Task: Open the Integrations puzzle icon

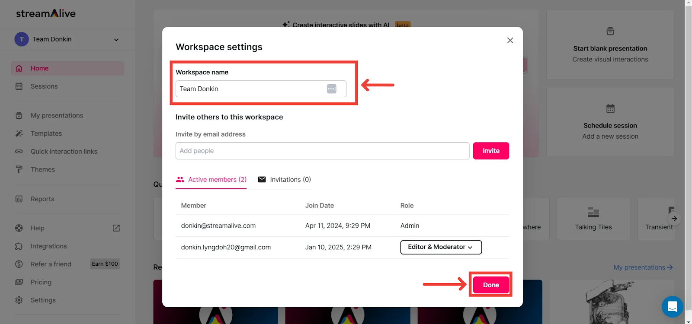Action: [x=19, y=246]
